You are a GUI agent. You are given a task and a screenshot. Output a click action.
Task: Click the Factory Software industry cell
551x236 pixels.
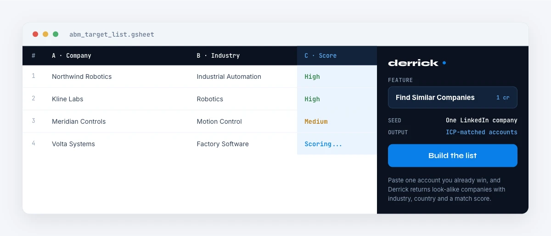223,144
